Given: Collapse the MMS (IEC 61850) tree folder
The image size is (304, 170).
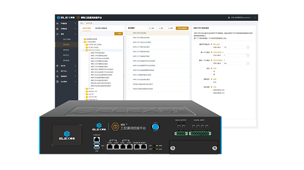Looking at the screenshot, I should coord(85,50).
